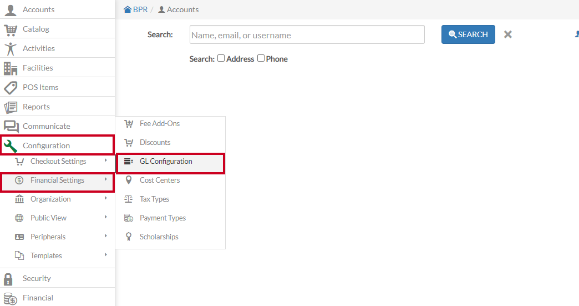Follow the BPR breadcrumb link
The width and height of the screenshot is (579, 306).
pyautogui.click(x=140, y=9)
